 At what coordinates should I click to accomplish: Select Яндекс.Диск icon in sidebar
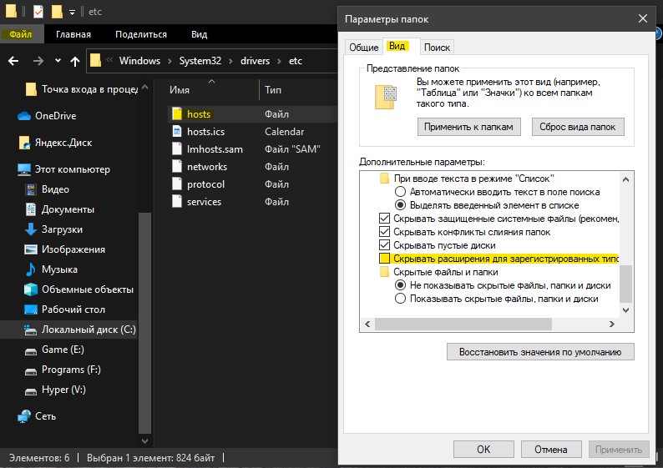pos(24,143)
